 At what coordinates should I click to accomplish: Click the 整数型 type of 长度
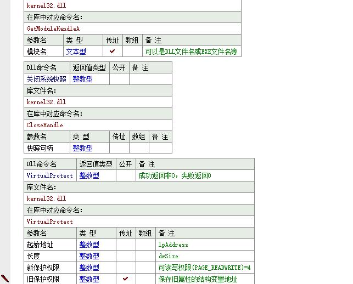(x=89, y=256)
